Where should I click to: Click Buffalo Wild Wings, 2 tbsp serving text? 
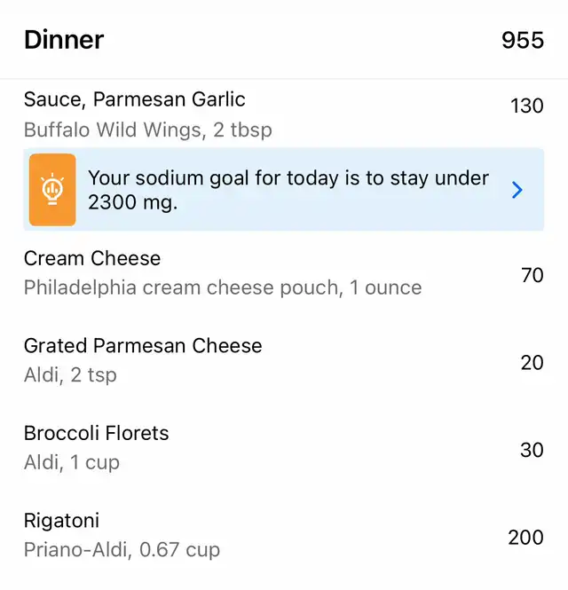148,130
